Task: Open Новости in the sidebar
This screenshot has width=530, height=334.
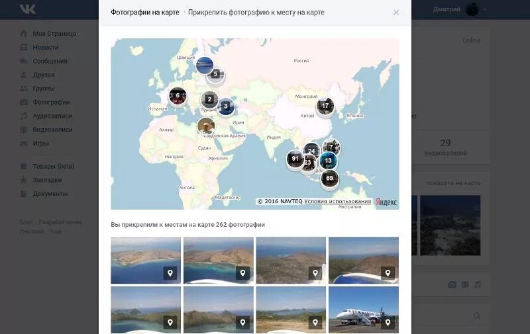Action: [45, 47]
